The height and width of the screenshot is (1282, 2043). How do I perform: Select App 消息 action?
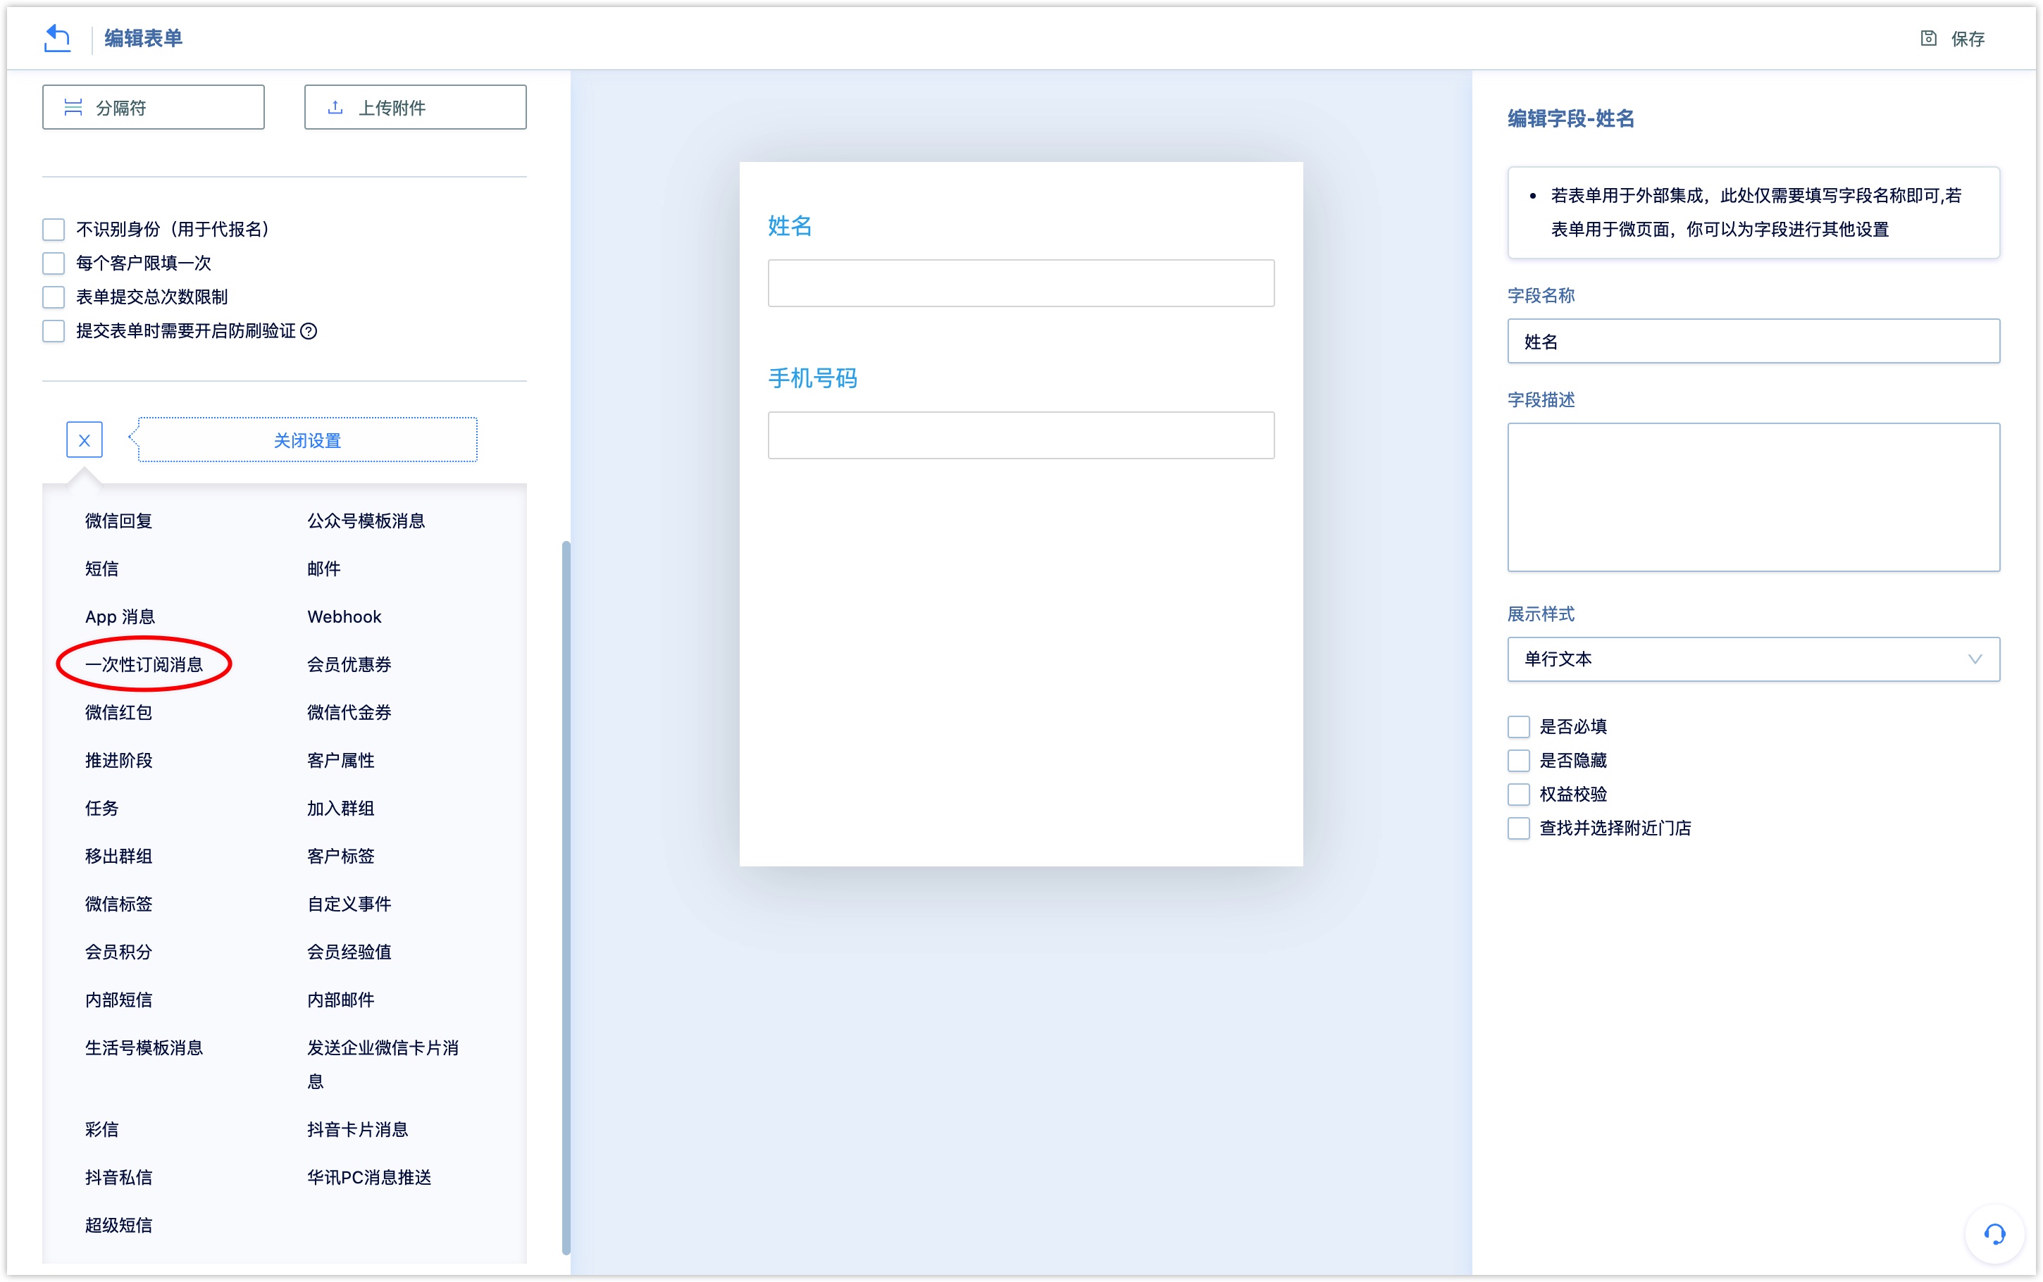click(120, 616)
